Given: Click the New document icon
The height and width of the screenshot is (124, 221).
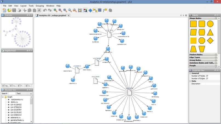Looking at the screenshot, I should pos(4,10).
